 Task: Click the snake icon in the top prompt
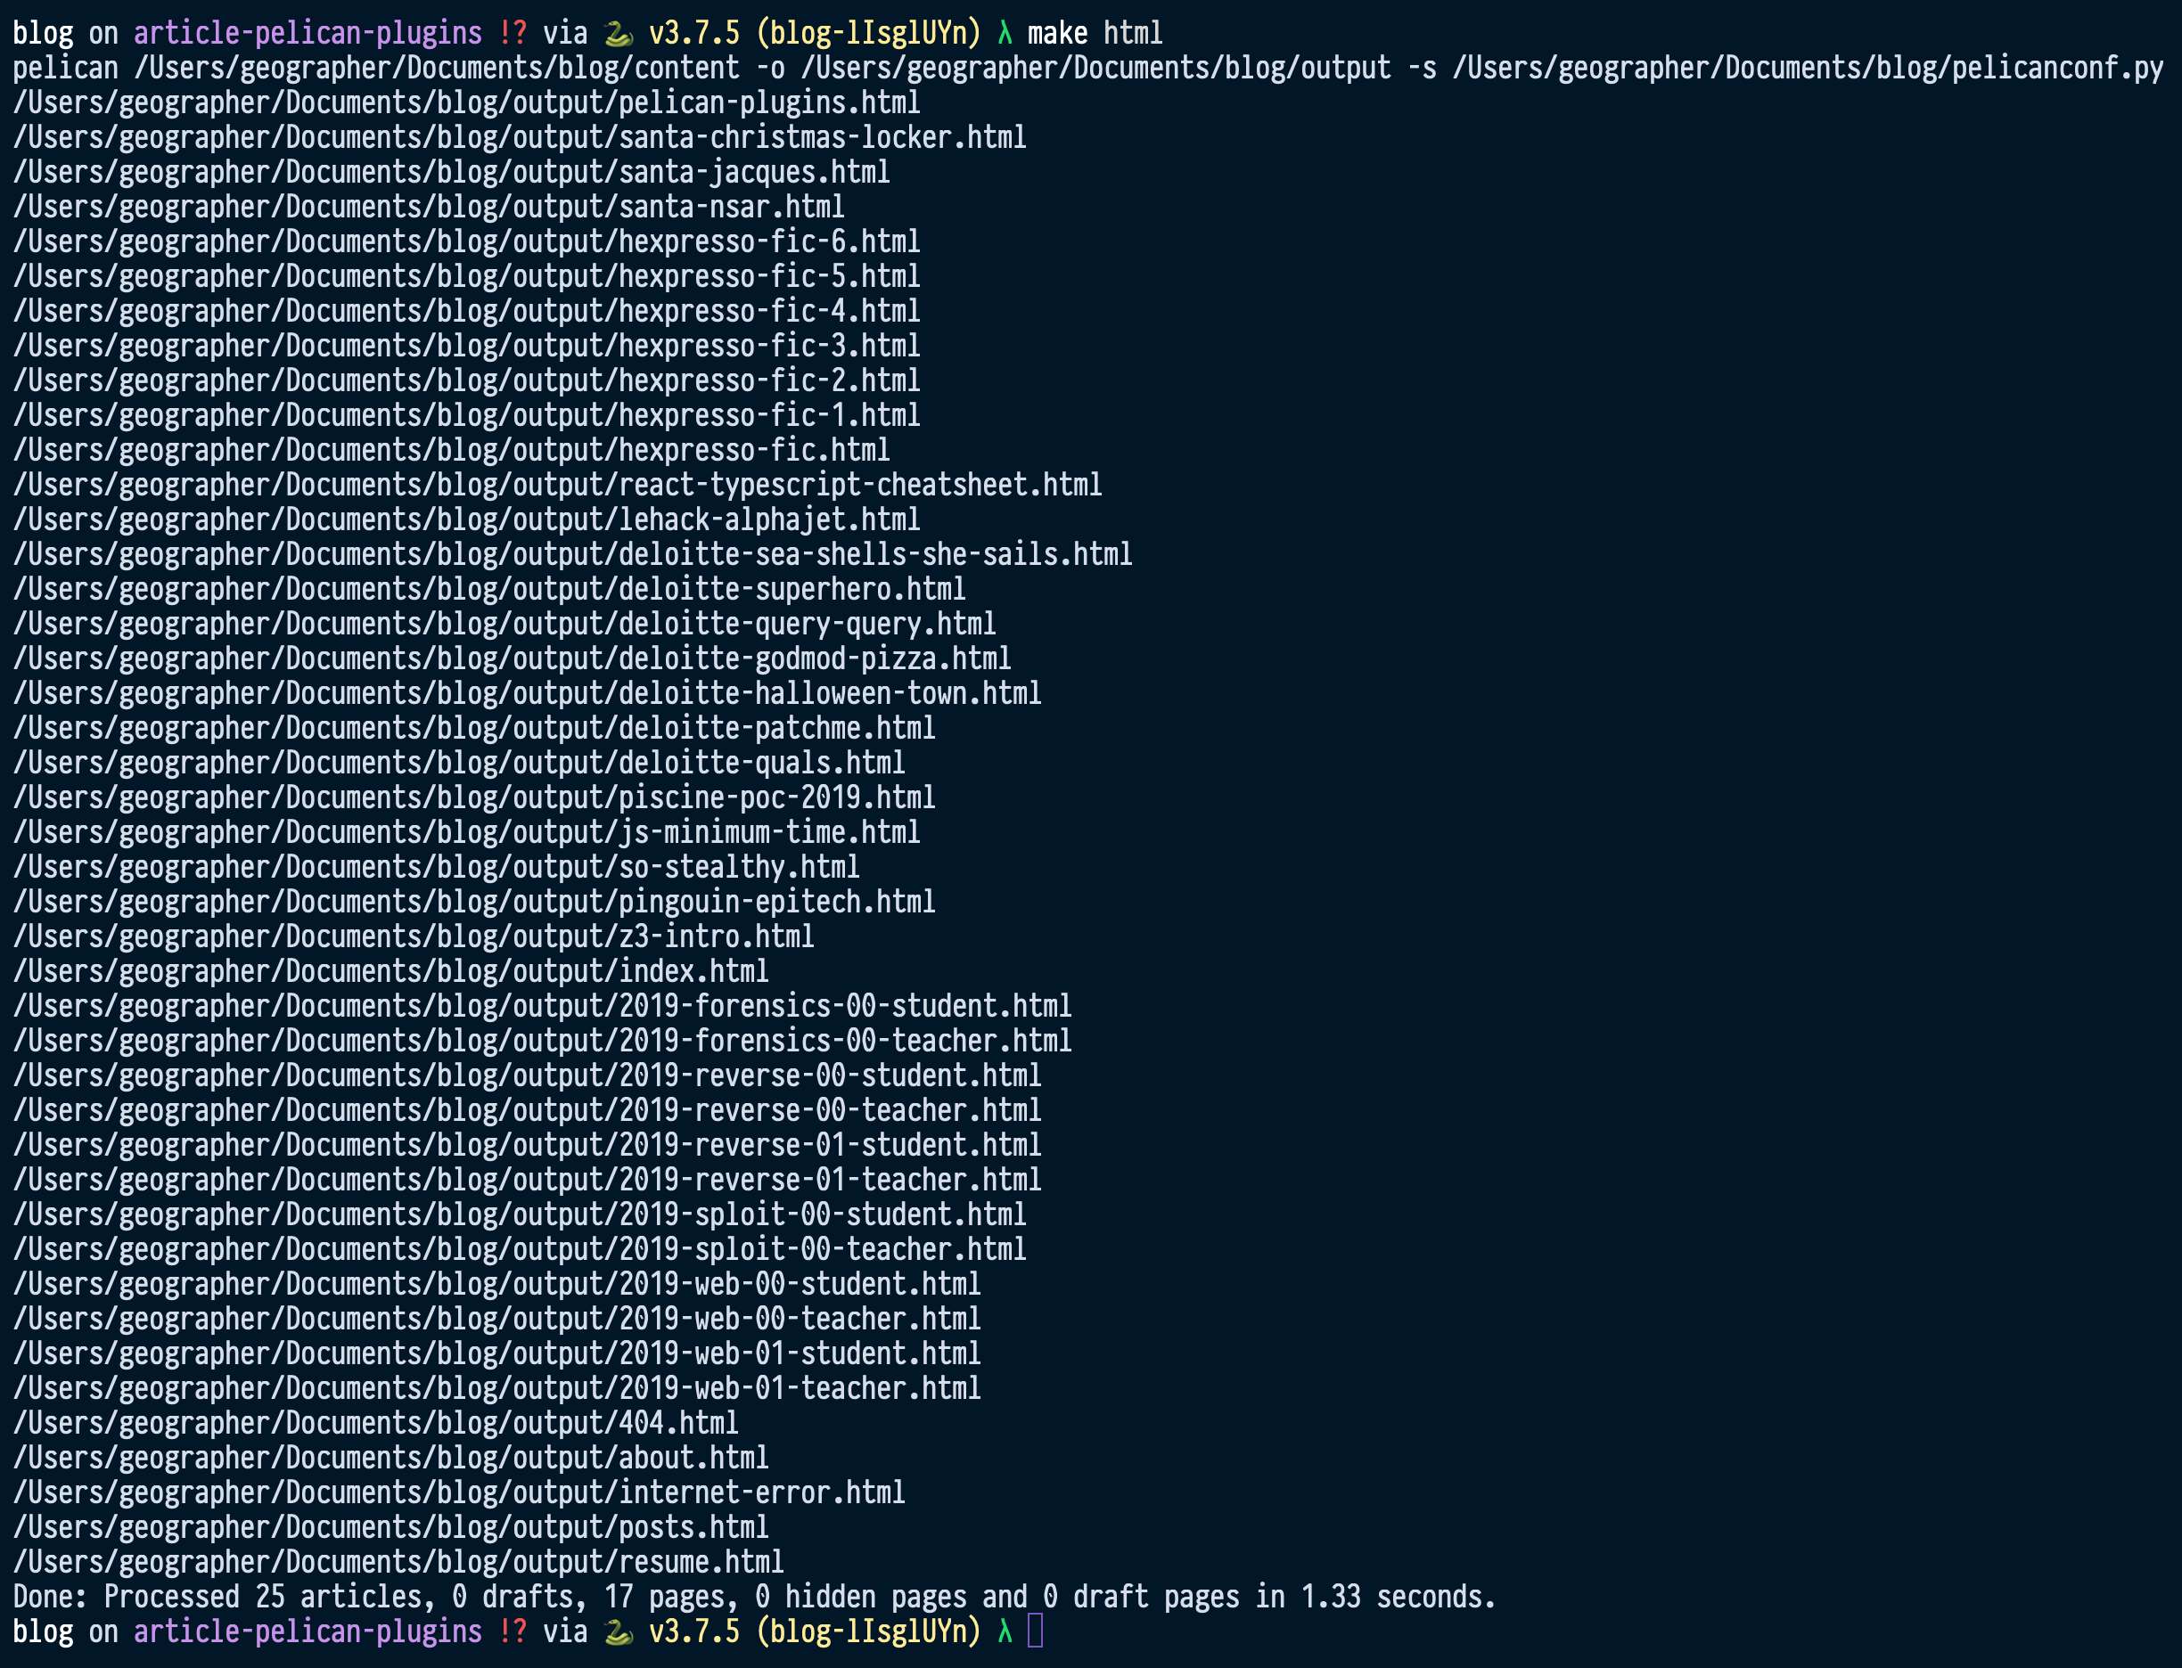[618, 34]
